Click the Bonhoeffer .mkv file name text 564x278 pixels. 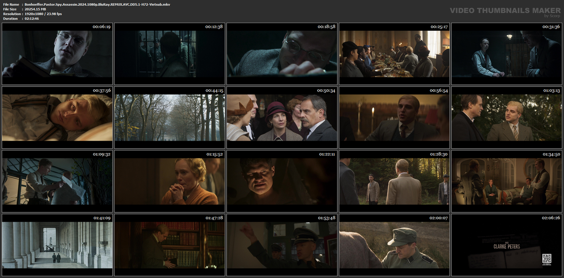click(x=97, y=4)
